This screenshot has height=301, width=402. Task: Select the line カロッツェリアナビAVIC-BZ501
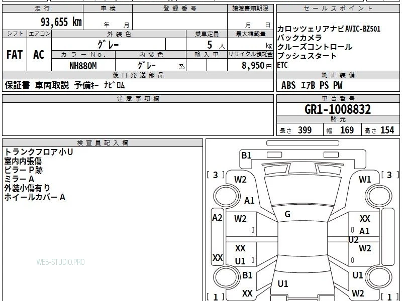(x=329, y=29)
